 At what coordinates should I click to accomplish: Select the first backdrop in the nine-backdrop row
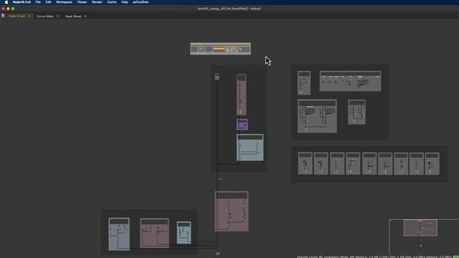pyautogui.click(x=306, y=163)
